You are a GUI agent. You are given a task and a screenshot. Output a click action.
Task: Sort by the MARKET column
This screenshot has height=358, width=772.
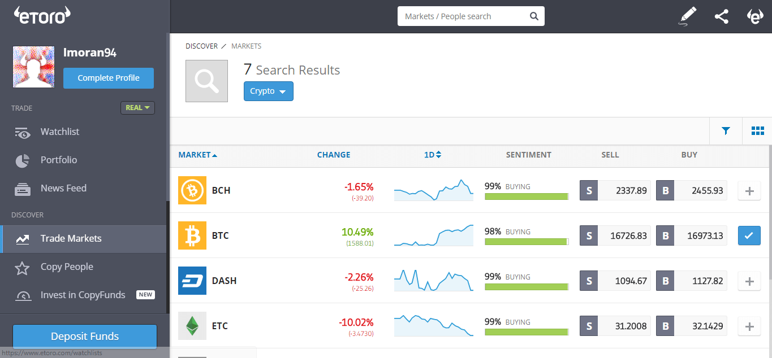coord(197,155)
